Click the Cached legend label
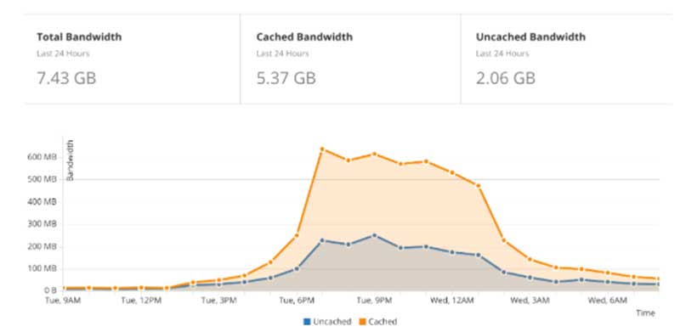Image resolution: width=686 pixels, height=332 pixels. point(383,322)
